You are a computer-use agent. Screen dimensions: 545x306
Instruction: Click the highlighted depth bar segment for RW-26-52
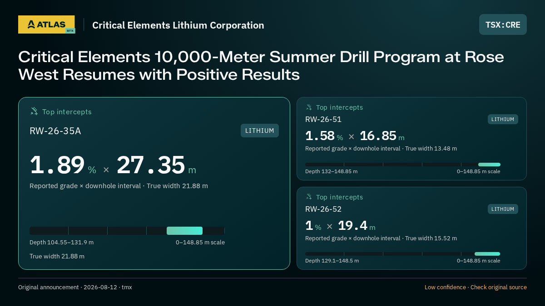click(x=487, y=254)
